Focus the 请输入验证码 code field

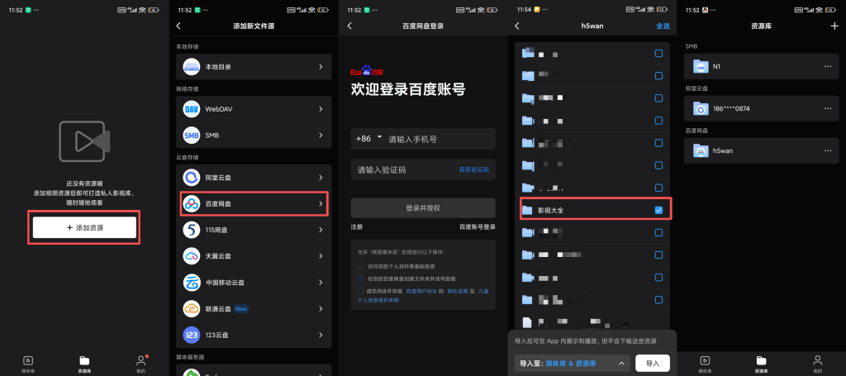coord(423,169)
